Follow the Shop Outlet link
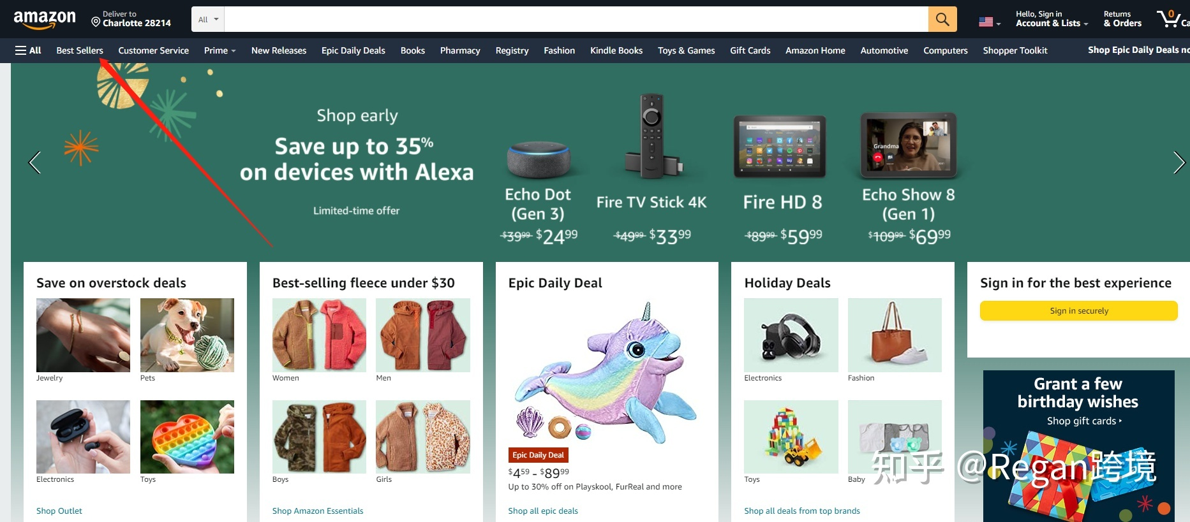1190x522 pixels. click(59, 511)
